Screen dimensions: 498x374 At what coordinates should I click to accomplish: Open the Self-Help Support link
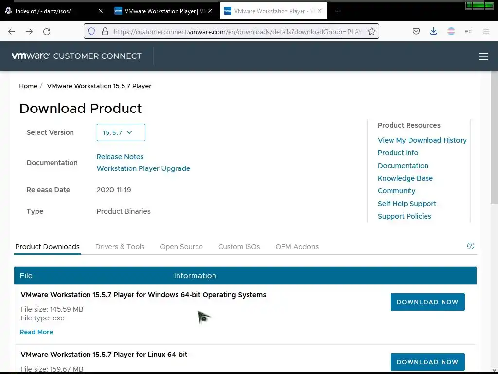tap(407, 204)
